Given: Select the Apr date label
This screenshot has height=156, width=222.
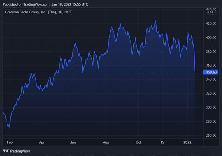Looking at the screenshot, I should (x=42, y=143).
